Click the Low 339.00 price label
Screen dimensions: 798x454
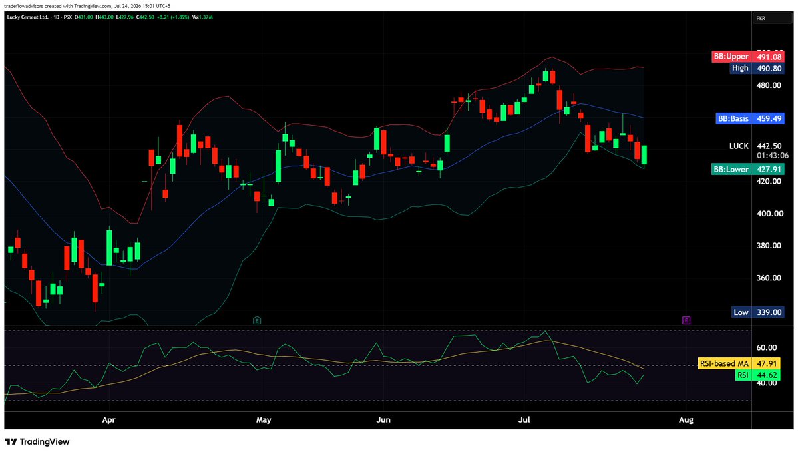[x=758, y=312]
